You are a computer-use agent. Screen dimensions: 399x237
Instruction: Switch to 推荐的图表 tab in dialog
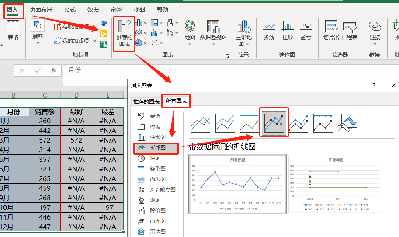[146, 101]
